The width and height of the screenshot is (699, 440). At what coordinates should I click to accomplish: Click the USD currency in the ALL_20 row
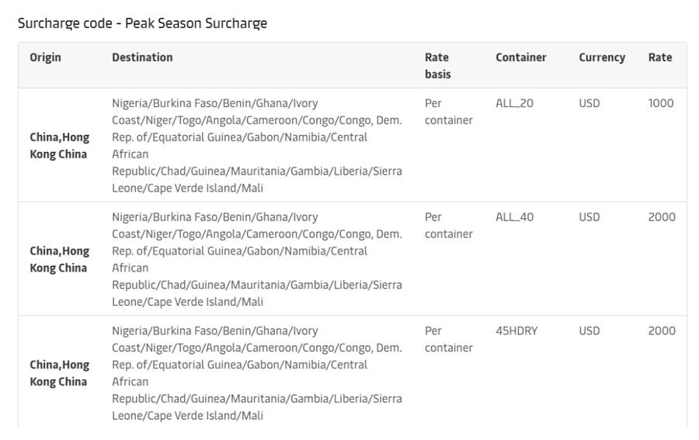coord(589,103)
